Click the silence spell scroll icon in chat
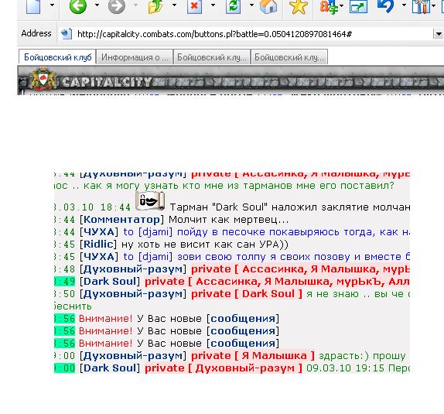The width and height of the screenshot is (444, 414). click(150, 201)
